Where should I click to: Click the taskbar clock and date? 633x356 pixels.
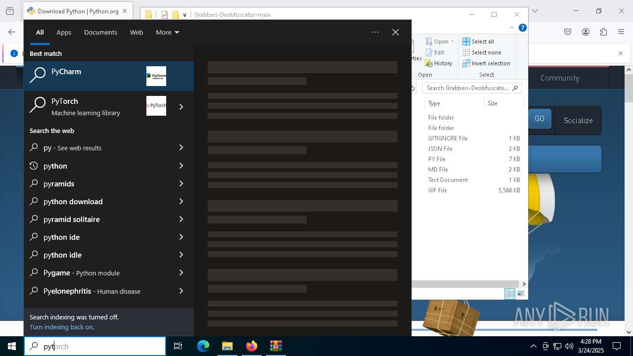point(591,346)
